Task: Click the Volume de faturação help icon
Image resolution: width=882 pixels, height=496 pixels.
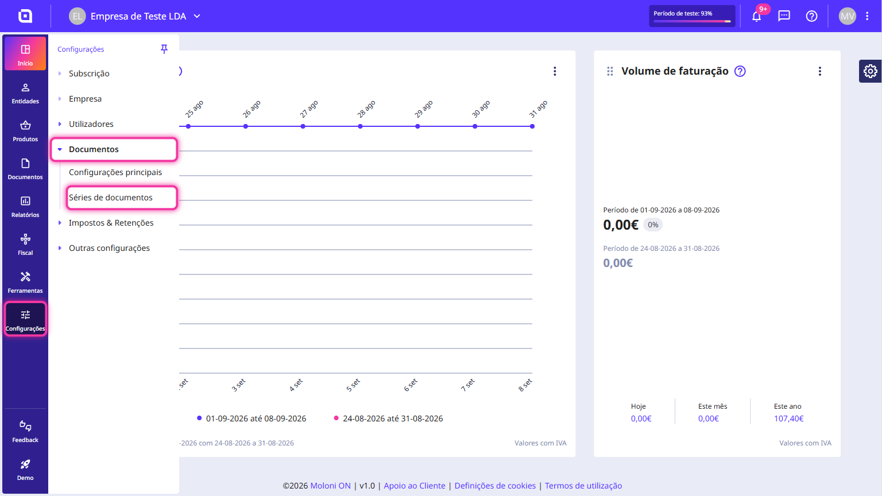Action: pyautogui.click(x=740, y=71)
